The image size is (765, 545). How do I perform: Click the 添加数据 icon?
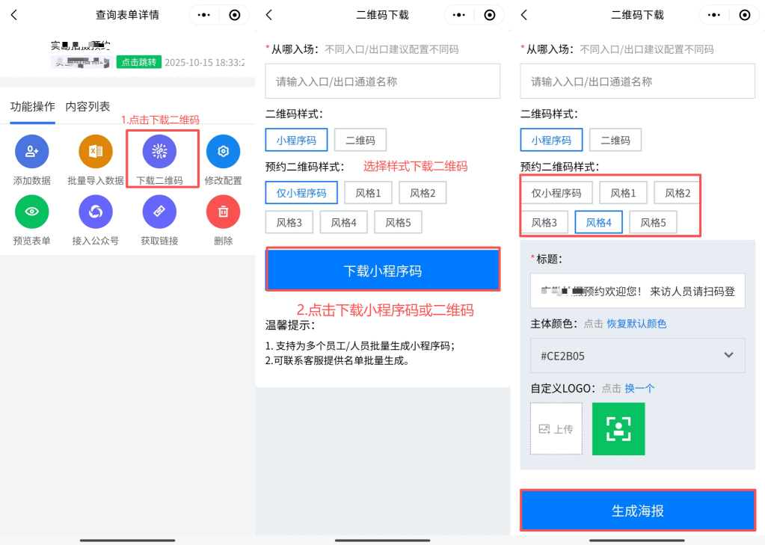coord(31,152)
